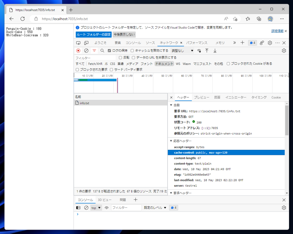Activate the DevTools inspect element picker
Image resolution: width=293 pixels, height=234 pixels.
click(78, 43)
